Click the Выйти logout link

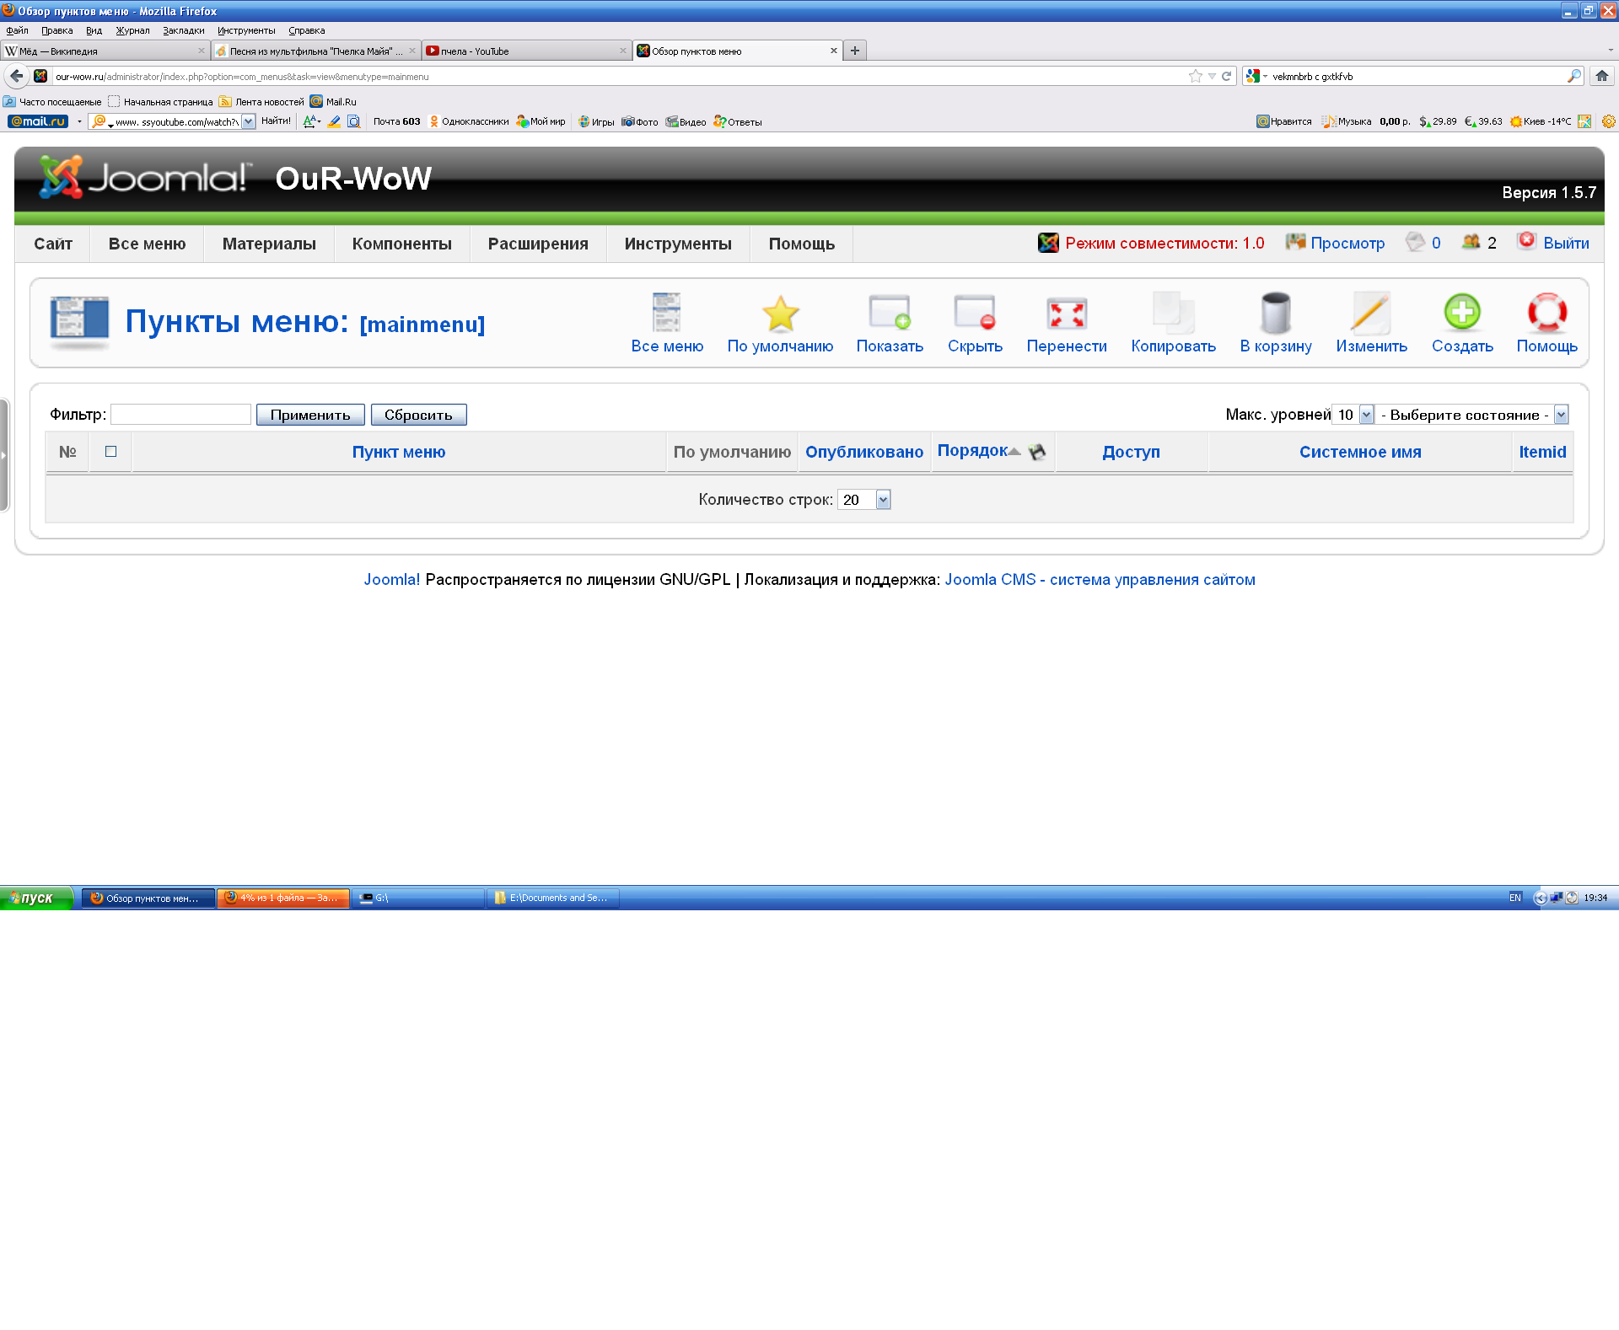click(1565, 244)
